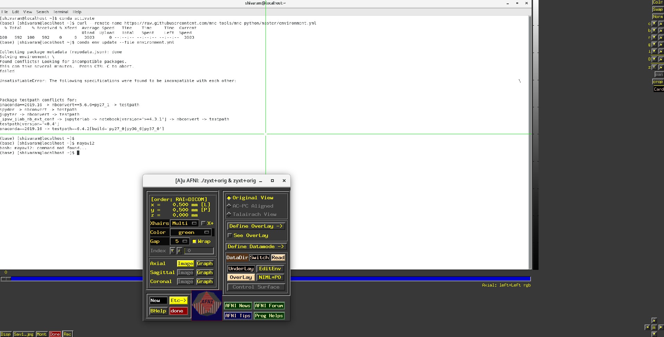Click the up arrow next to 'i' (image fraction)
664x337 pixels.
661,51
